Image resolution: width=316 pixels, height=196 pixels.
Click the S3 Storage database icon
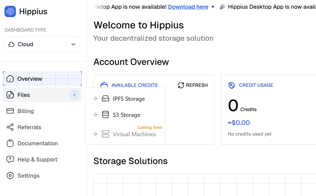coord(105,115)
